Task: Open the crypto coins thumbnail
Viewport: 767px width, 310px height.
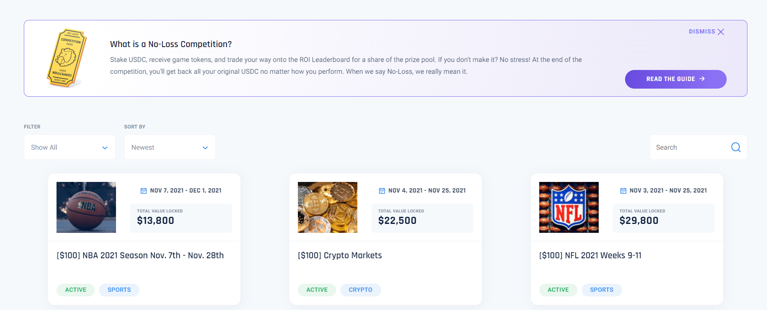Action: [328, 207]
